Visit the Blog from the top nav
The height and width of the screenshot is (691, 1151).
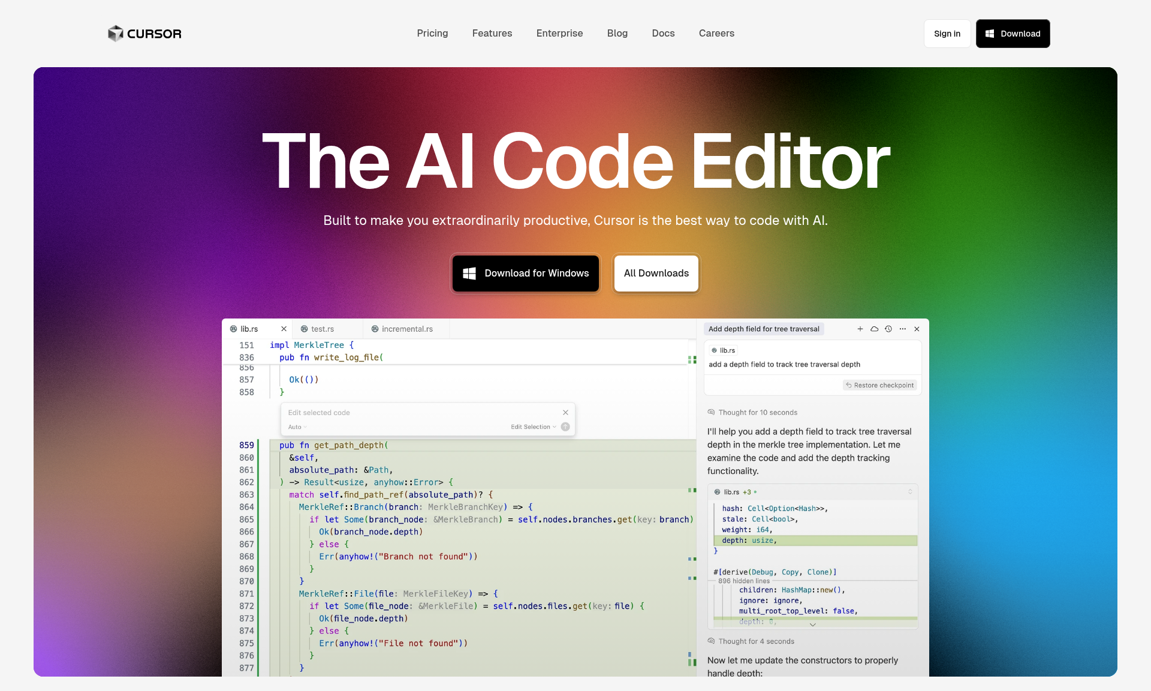pyautogui.click(x=617, y=34)
